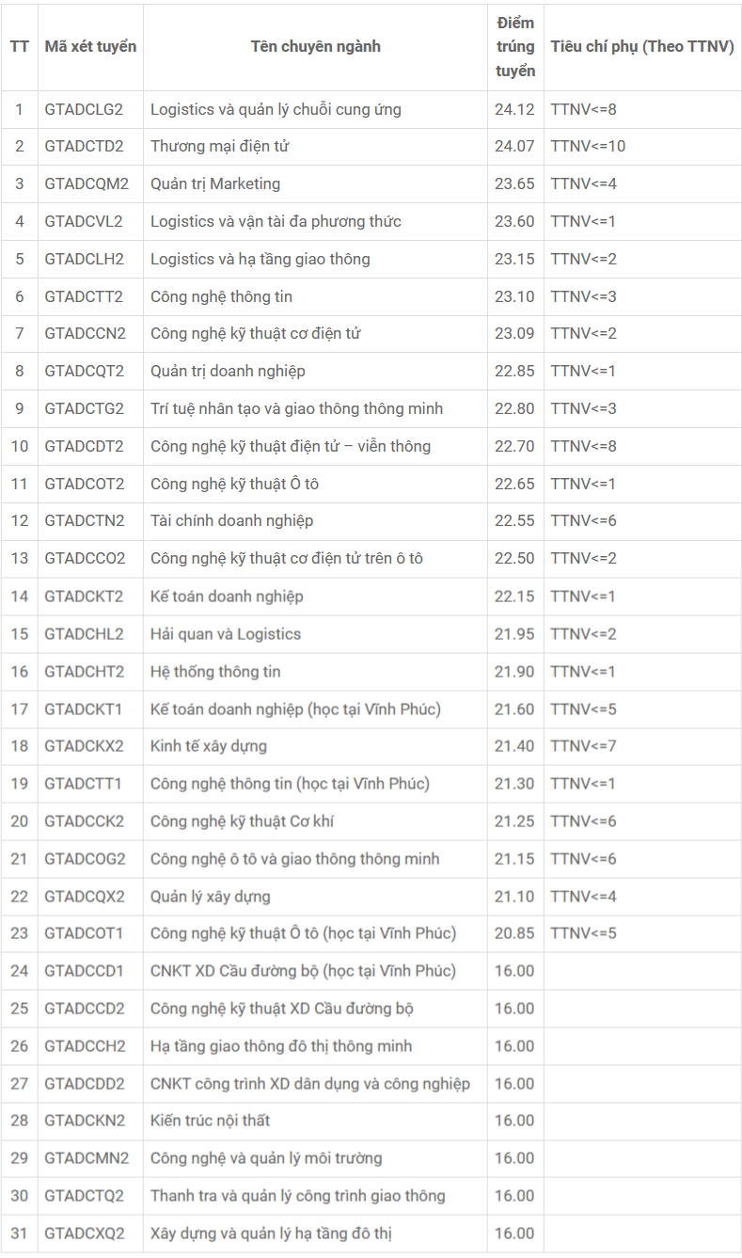Viewport: 742px width, 1258px height.
Task: Select the 'Kiến trúc nội thất' cell
Action: click(210, 1121)
